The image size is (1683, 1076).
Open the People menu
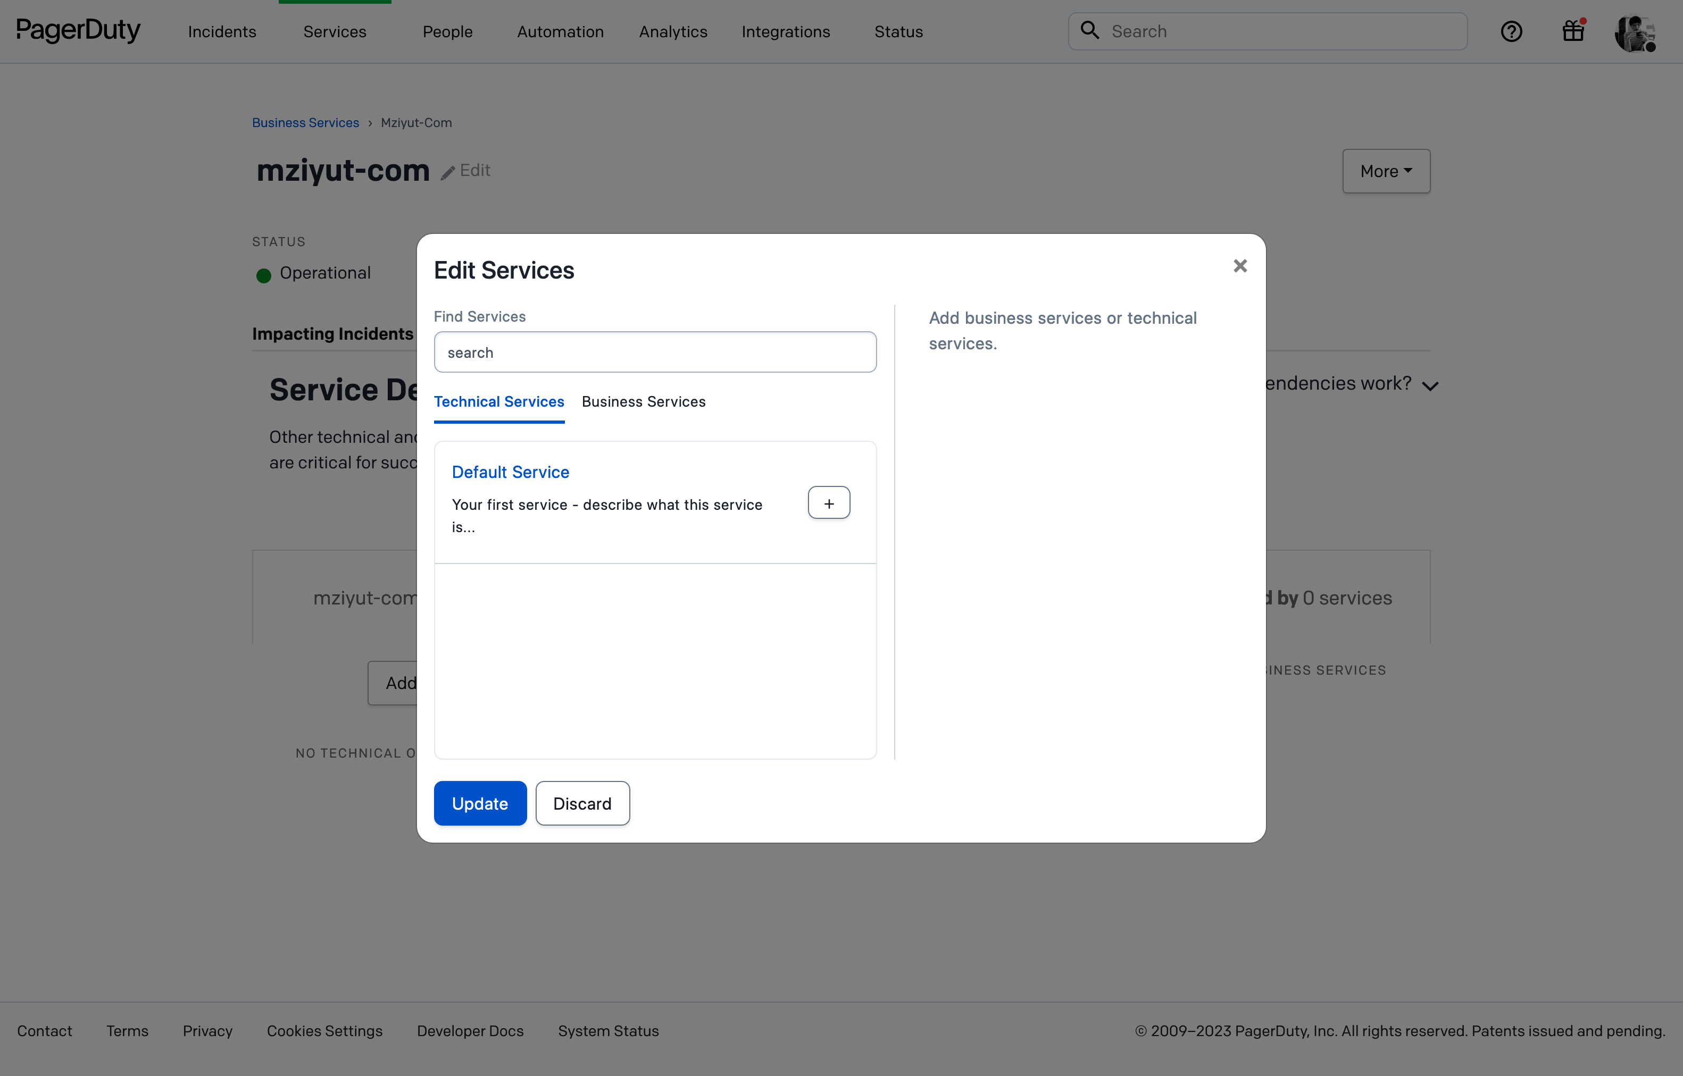(x=447, y=31)
